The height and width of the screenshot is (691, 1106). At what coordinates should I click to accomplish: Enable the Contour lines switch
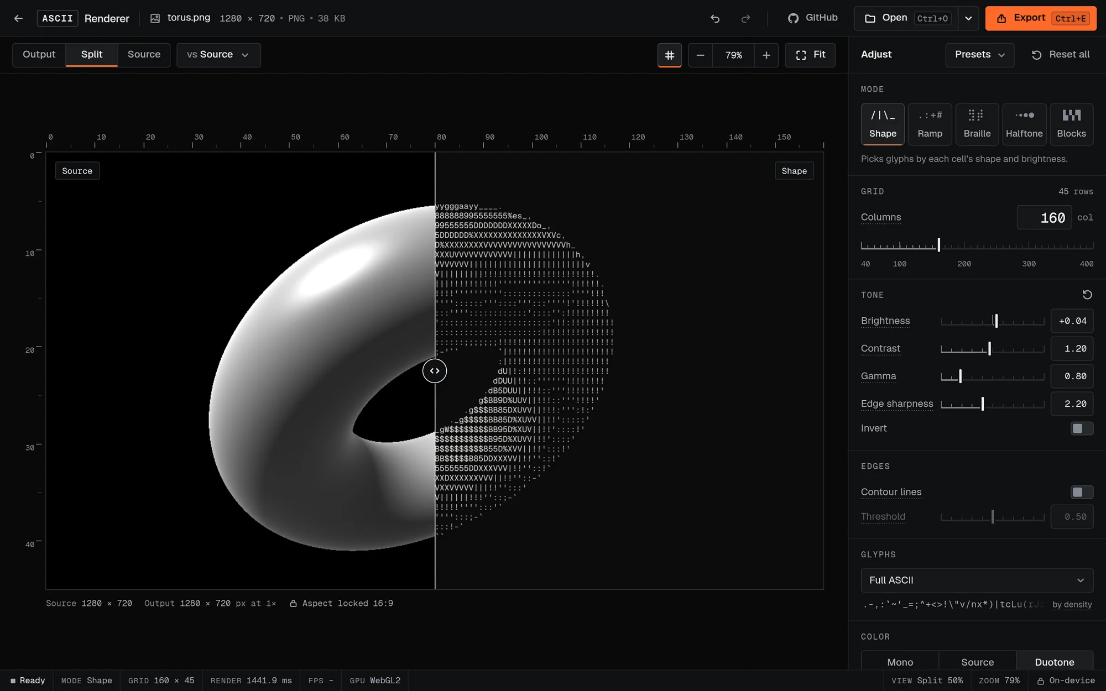pyautogui.click(x=1082, y=492)
